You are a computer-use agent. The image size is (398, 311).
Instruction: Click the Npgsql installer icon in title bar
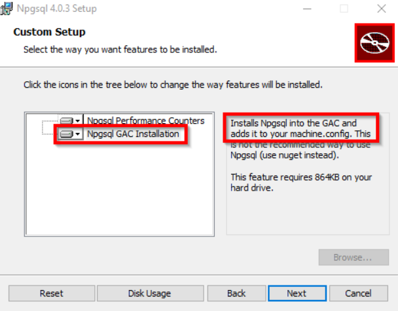pos(7,8)
